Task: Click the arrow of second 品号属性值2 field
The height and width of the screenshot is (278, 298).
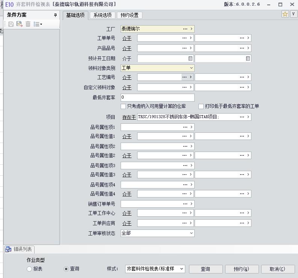Action: (248, 155)
